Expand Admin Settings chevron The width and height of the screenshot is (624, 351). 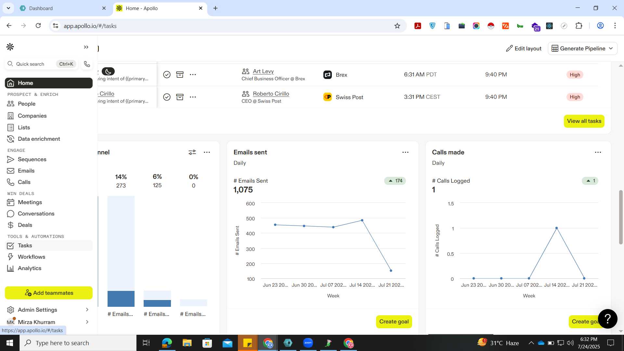(x=87, y=310)
